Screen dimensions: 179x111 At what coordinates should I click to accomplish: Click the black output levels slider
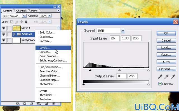84,84
